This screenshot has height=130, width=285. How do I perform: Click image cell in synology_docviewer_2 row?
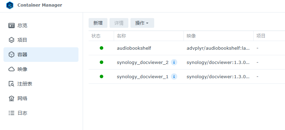218,63
